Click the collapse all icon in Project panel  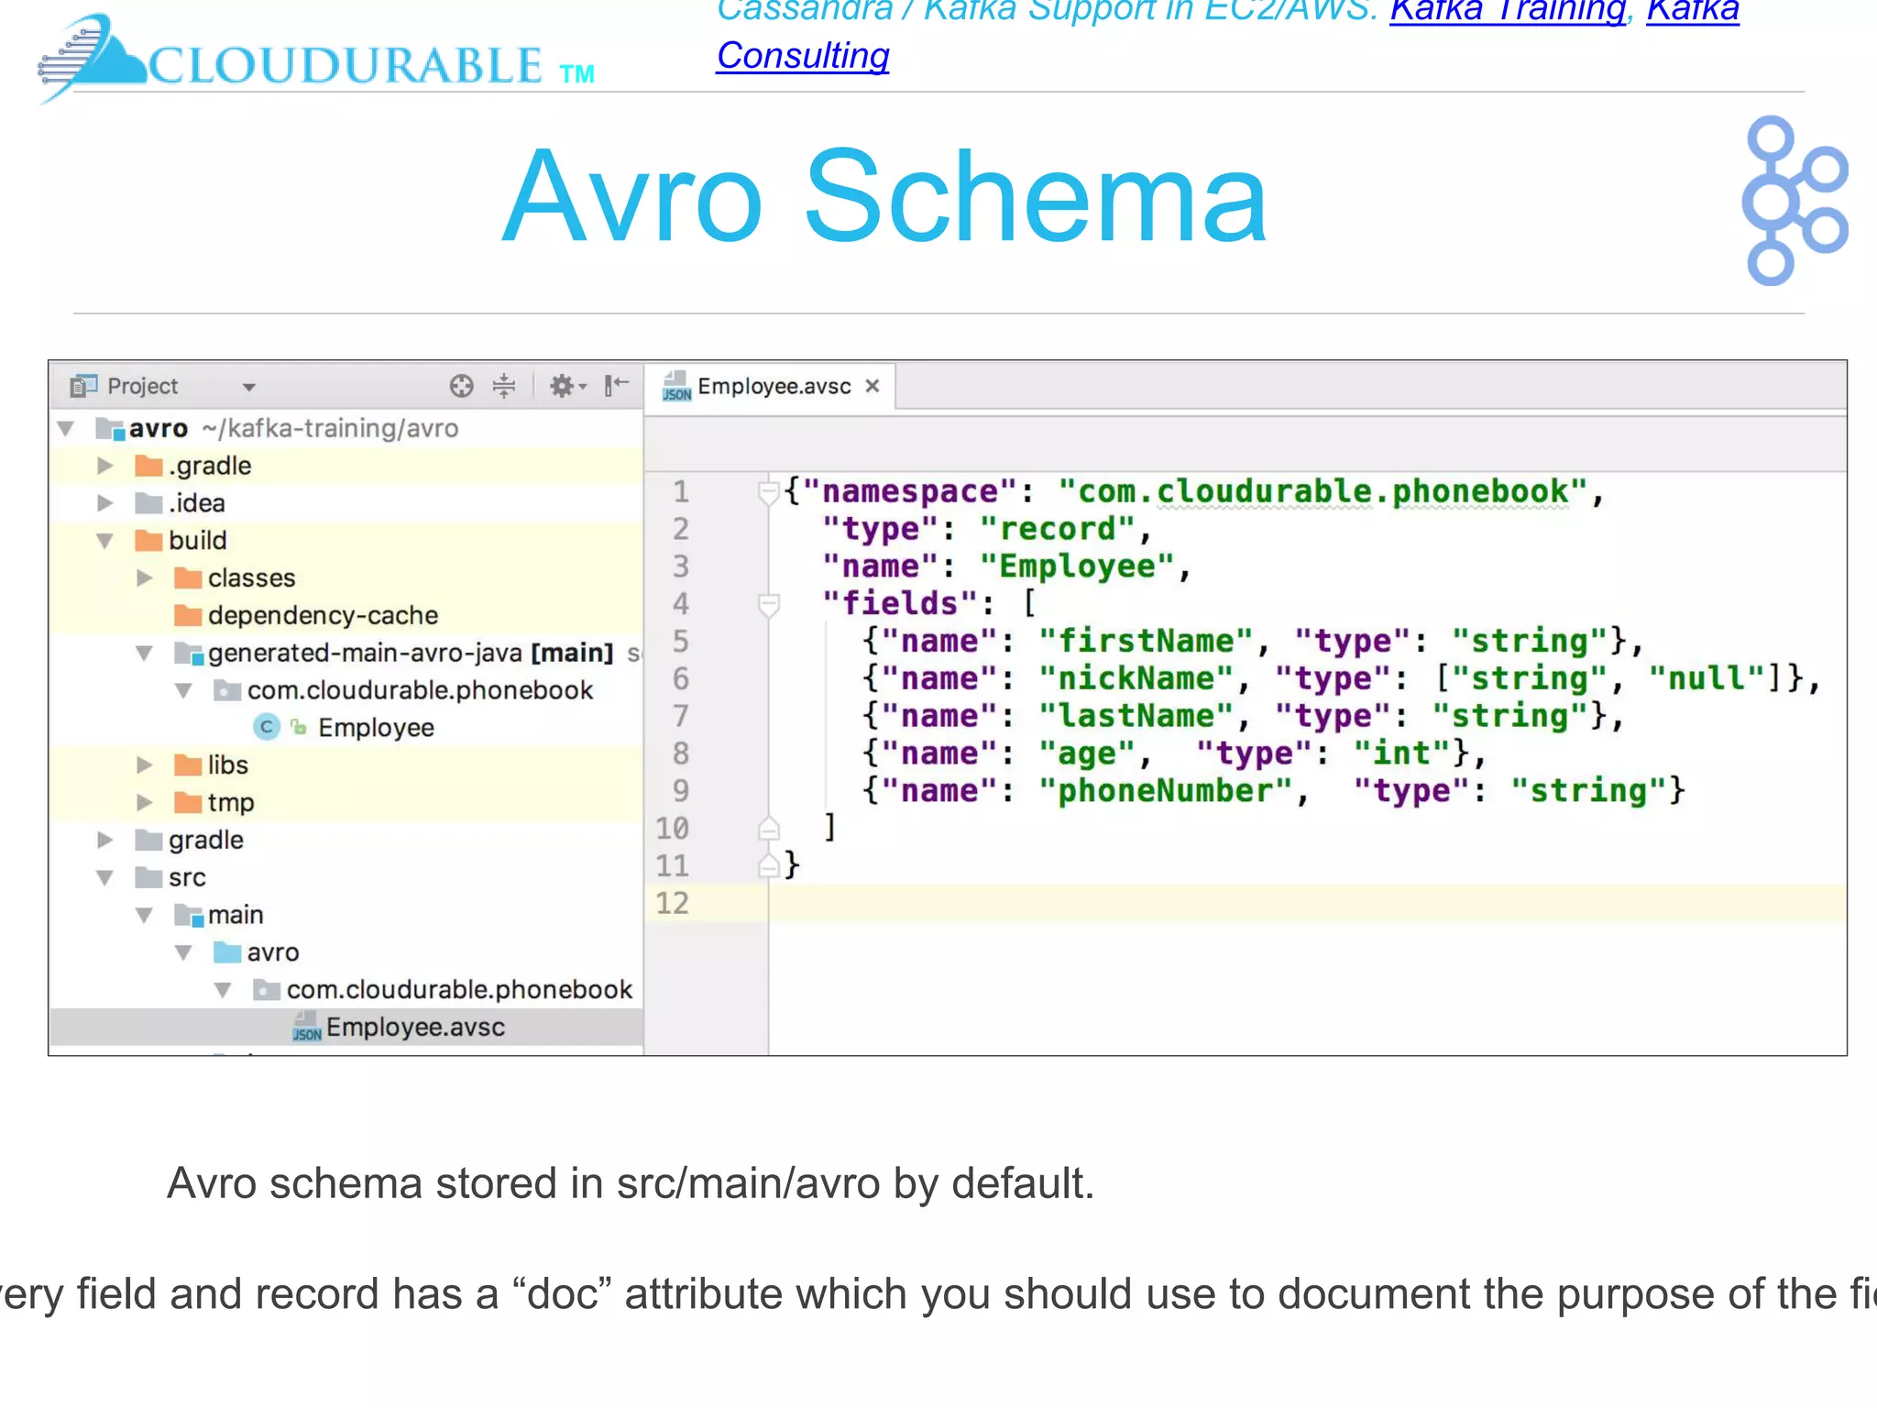click(504, 386)
